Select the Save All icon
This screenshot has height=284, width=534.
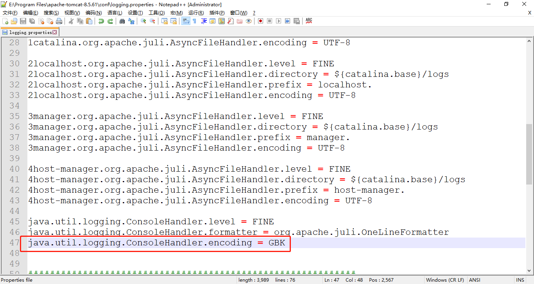[31, 21]
